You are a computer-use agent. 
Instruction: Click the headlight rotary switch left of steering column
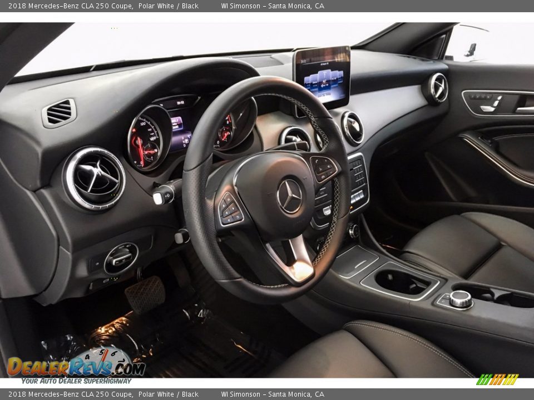point(121,258)
